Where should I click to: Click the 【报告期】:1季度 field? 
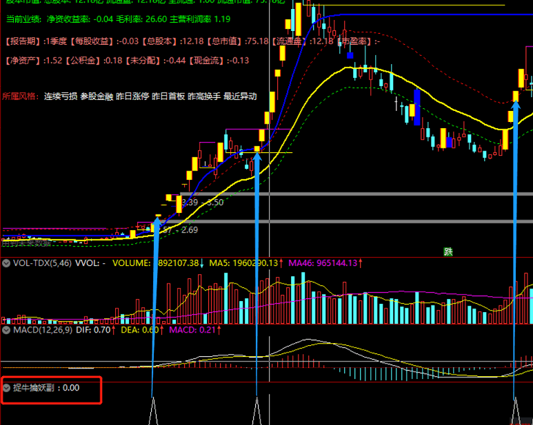36,41
